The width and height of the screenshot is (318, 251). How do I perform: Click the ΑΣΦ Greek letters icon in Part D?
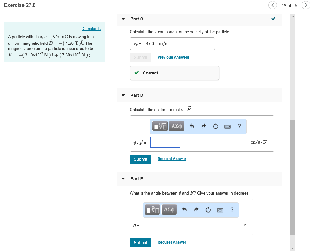pyautogui.click(x=177, y=126)
